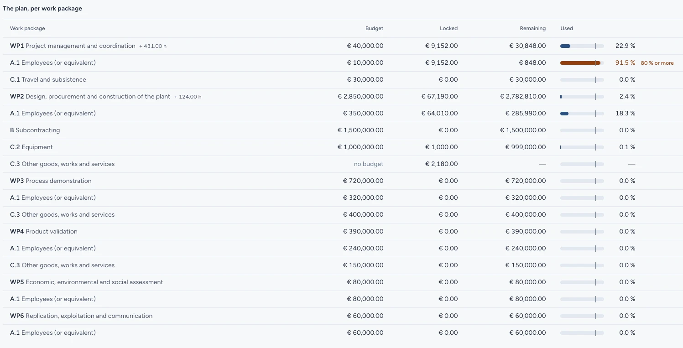Viewport: 683px width, 348px height.
Task: Click the 18.3 % usage bar
Action: [582, 114]
